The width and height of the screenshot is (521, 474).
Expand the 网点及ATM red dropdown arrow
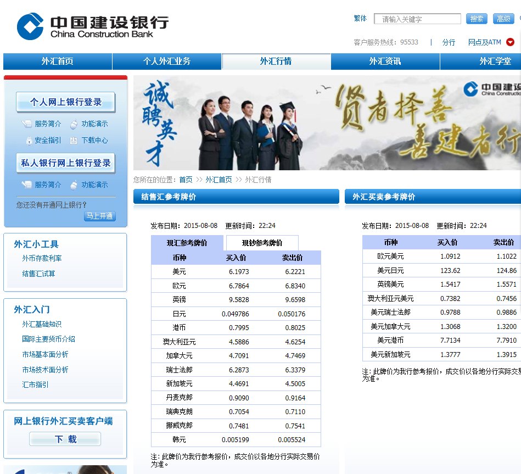[510, 42]
